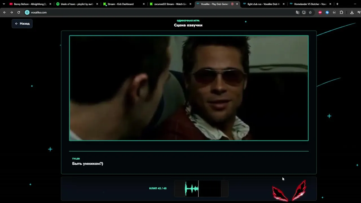Close the zxcursed33 Stream tab
The height and width of the screenshot is (203, 361).
click(x=190, y=4)
